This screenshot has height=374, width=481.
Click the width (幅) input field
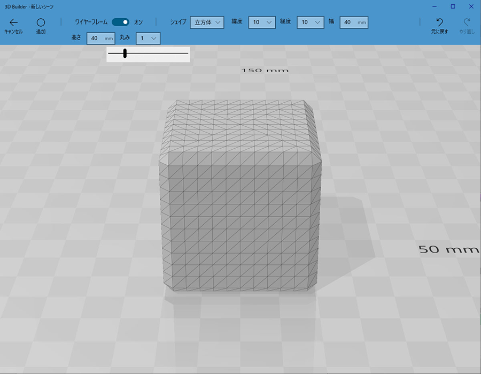[354, 22]
